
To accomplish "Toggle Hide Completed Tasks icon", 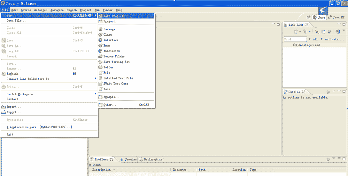I will pos(317,32).
